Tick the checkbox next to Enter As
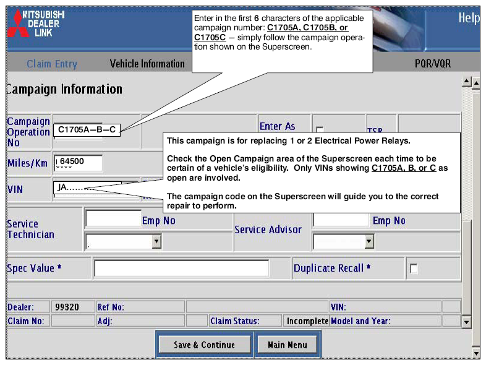Image resolution: width=486 pixels, height=365 pixels. pyautogui.click(x=320, y=129)
